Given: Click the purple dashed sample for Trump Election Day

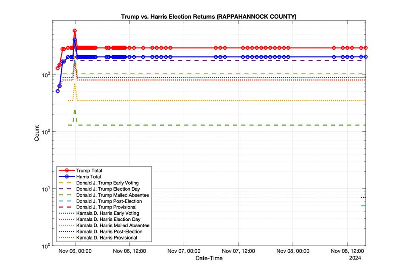Looking at the screenshot, I should [65, 189].
